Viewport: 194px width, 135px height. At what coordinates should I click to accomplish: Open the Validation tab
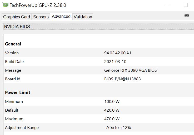pyautogui.click(x=83, y=17)
